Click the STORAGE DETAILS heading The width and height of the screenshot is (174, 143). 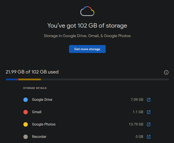pyautogui.click(x=35, y=88)
